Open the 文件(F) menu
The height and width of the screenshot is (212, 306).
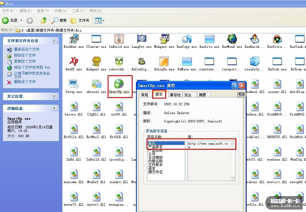pyautogui.click(x=8, y=11)
